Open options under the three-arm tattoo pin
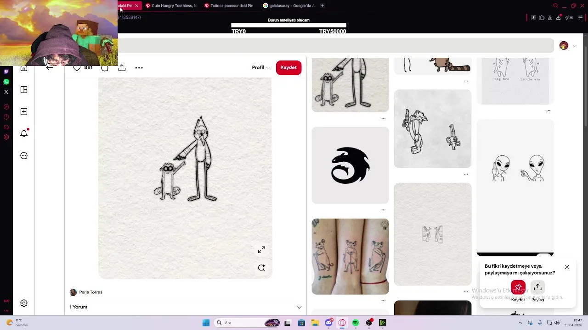The width and height of the screenshot is (588, 330). [384, 301]
